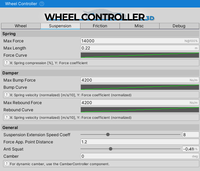Open the Friction tab

(100, 26)
